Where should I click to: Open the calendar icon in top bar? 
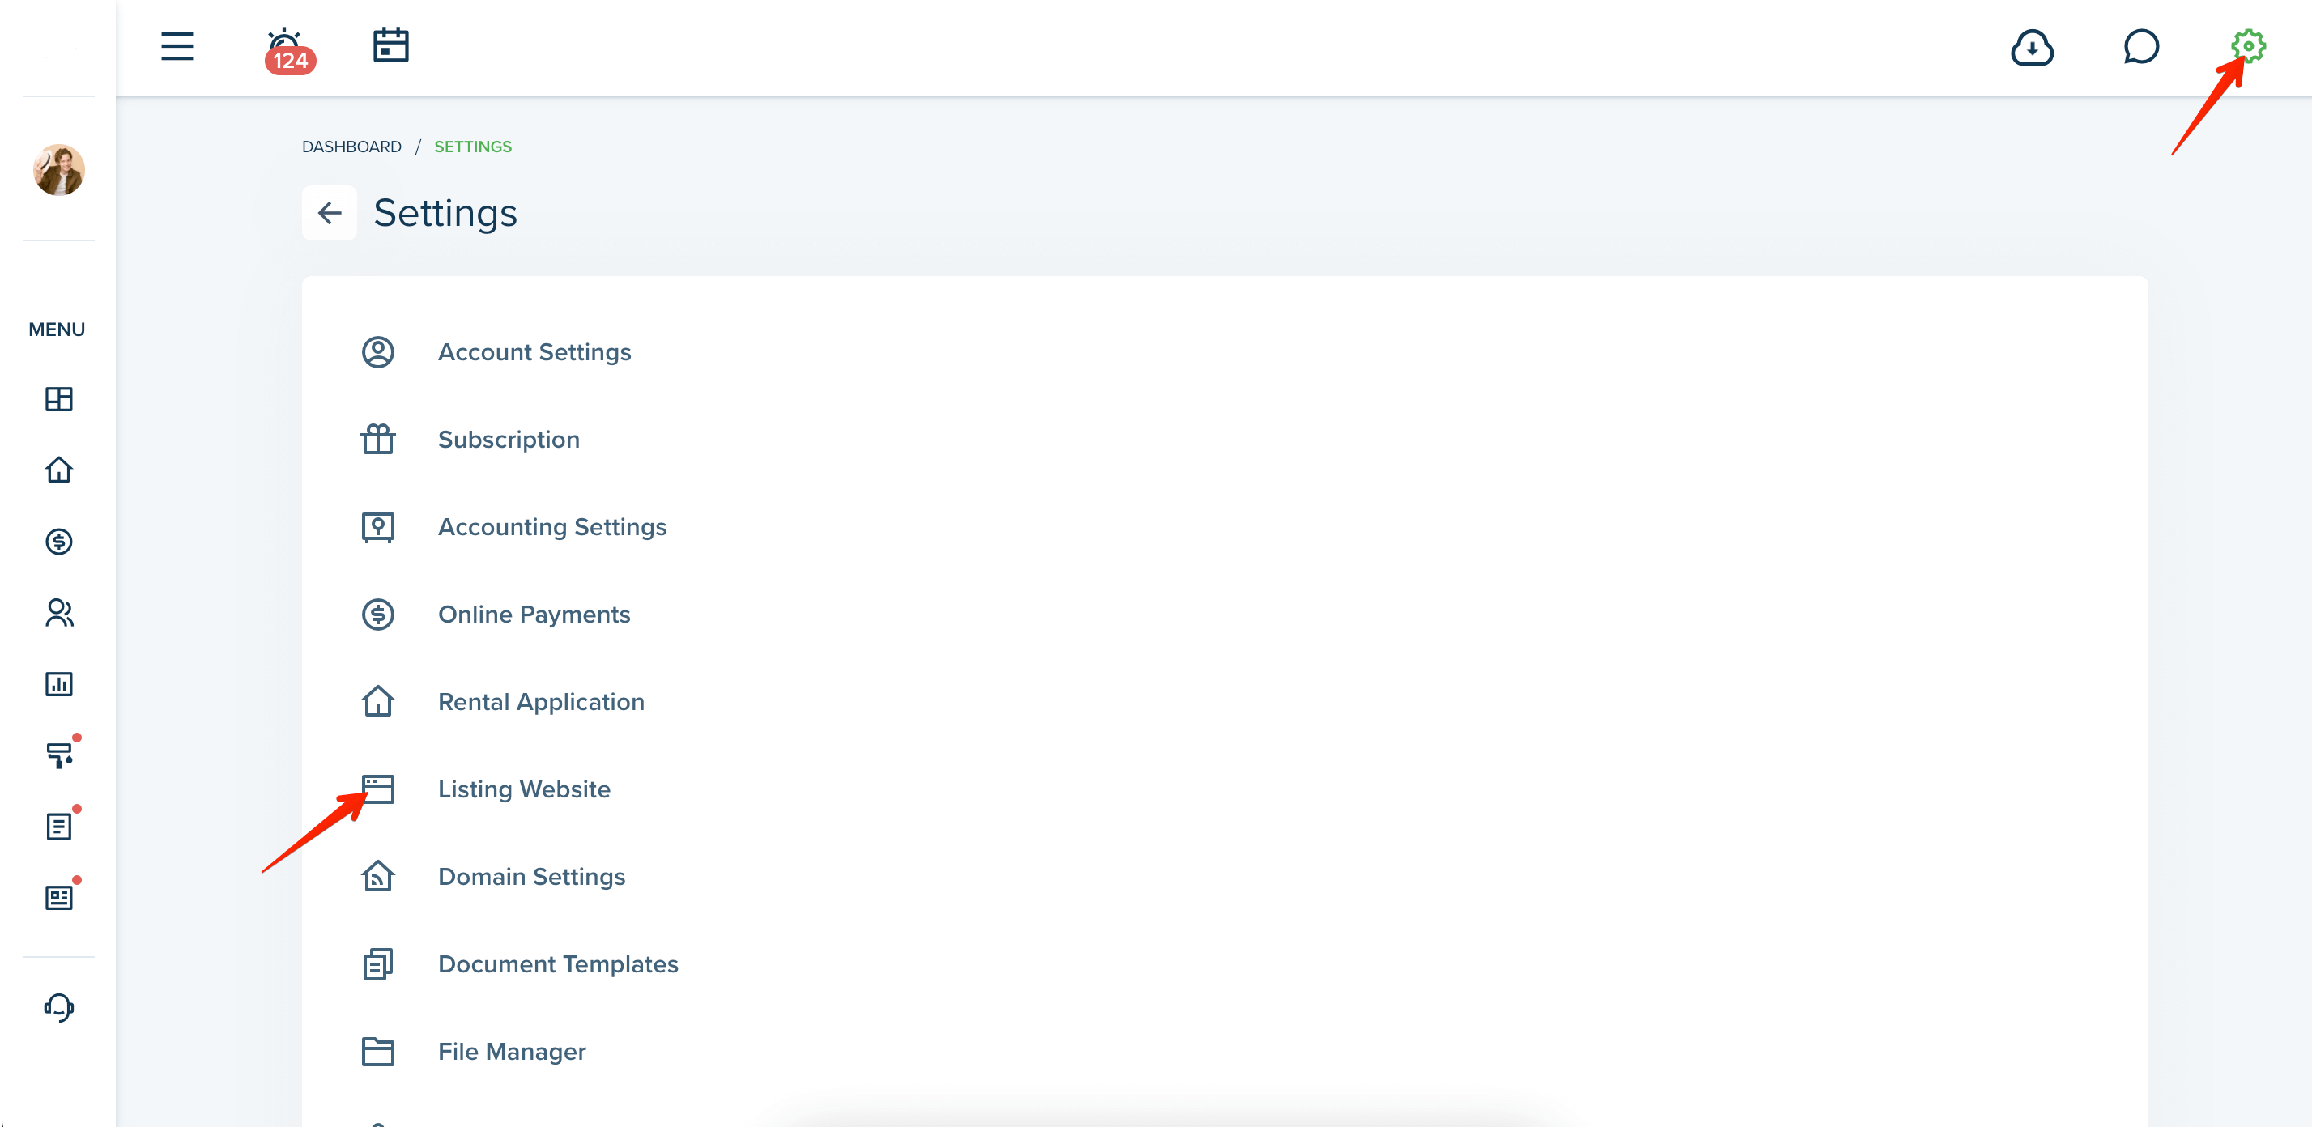coord(390,45)
